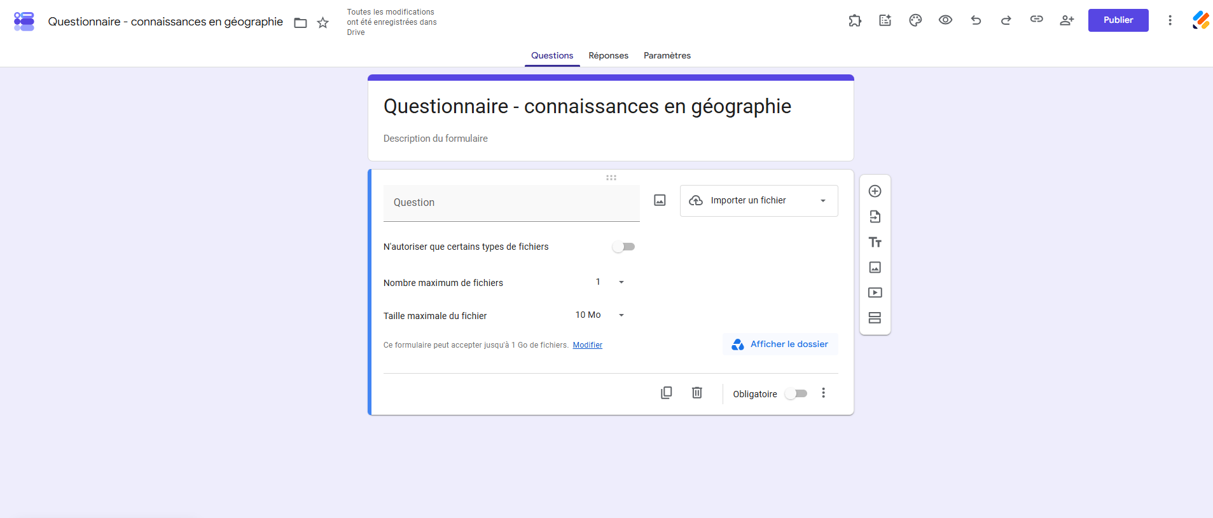
Task: Move form to folder icon
Action: pyautogui.click(x=300, y=23)
